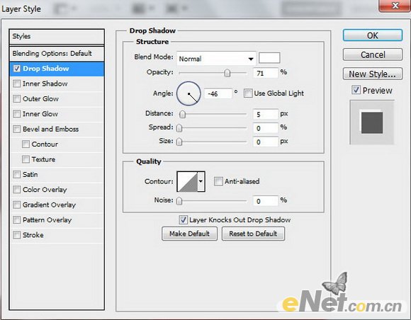Enable the Anti-aliased checkbox

pyautogui.click(x=218, y=181)
